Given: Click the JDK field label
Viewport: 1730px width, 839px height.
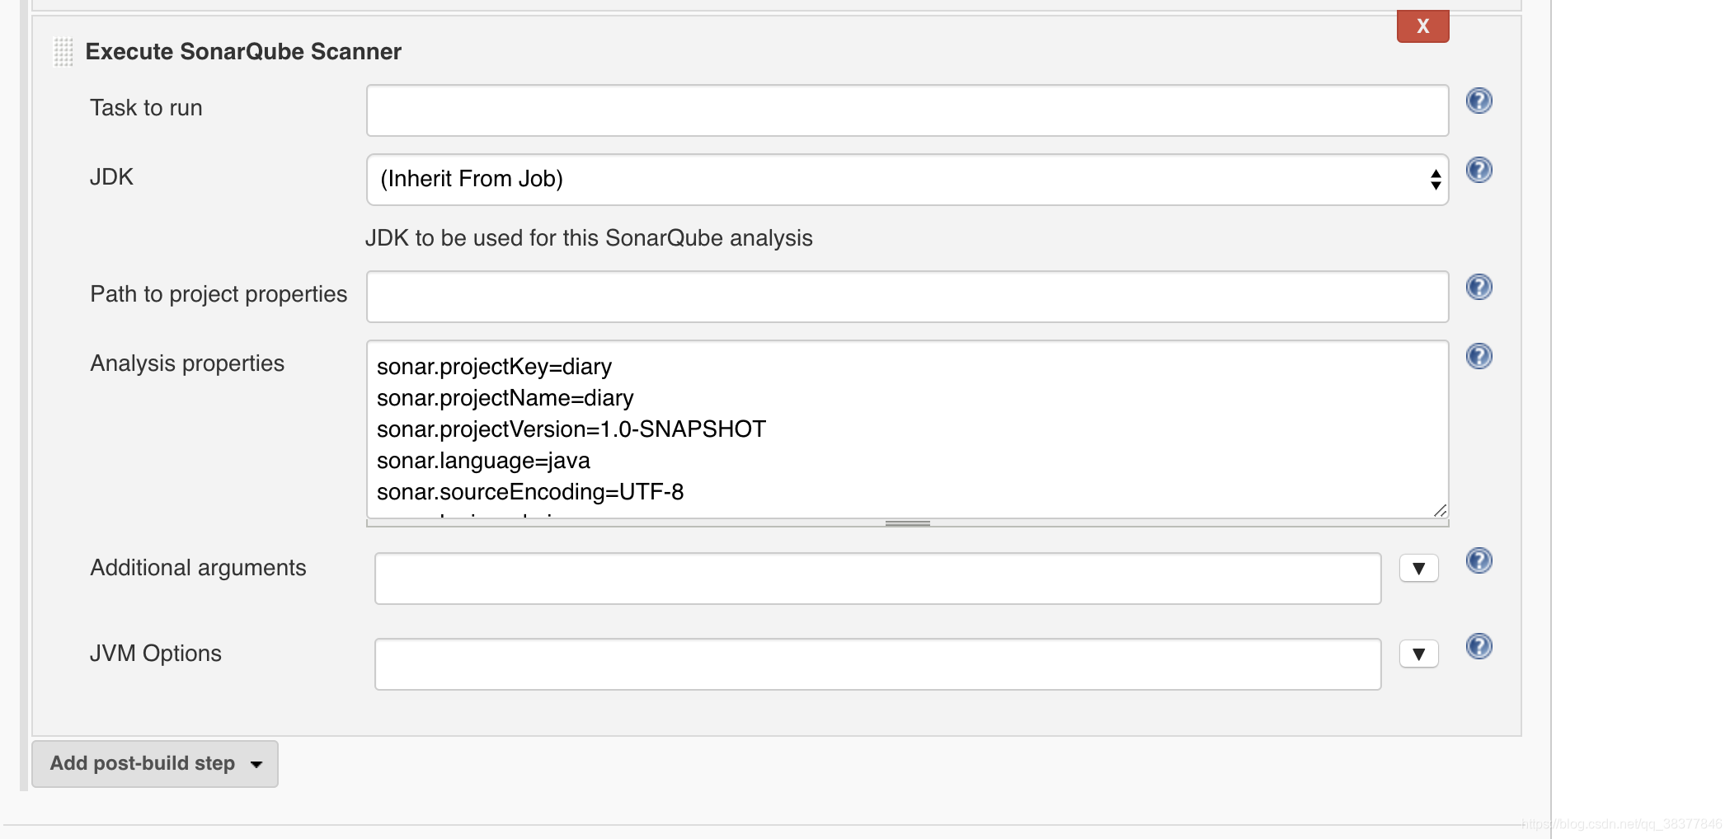Looking at the screenshot, I should point(111,177).
